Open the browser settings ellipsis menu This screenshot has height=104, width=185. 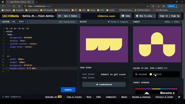coord(182,6)
